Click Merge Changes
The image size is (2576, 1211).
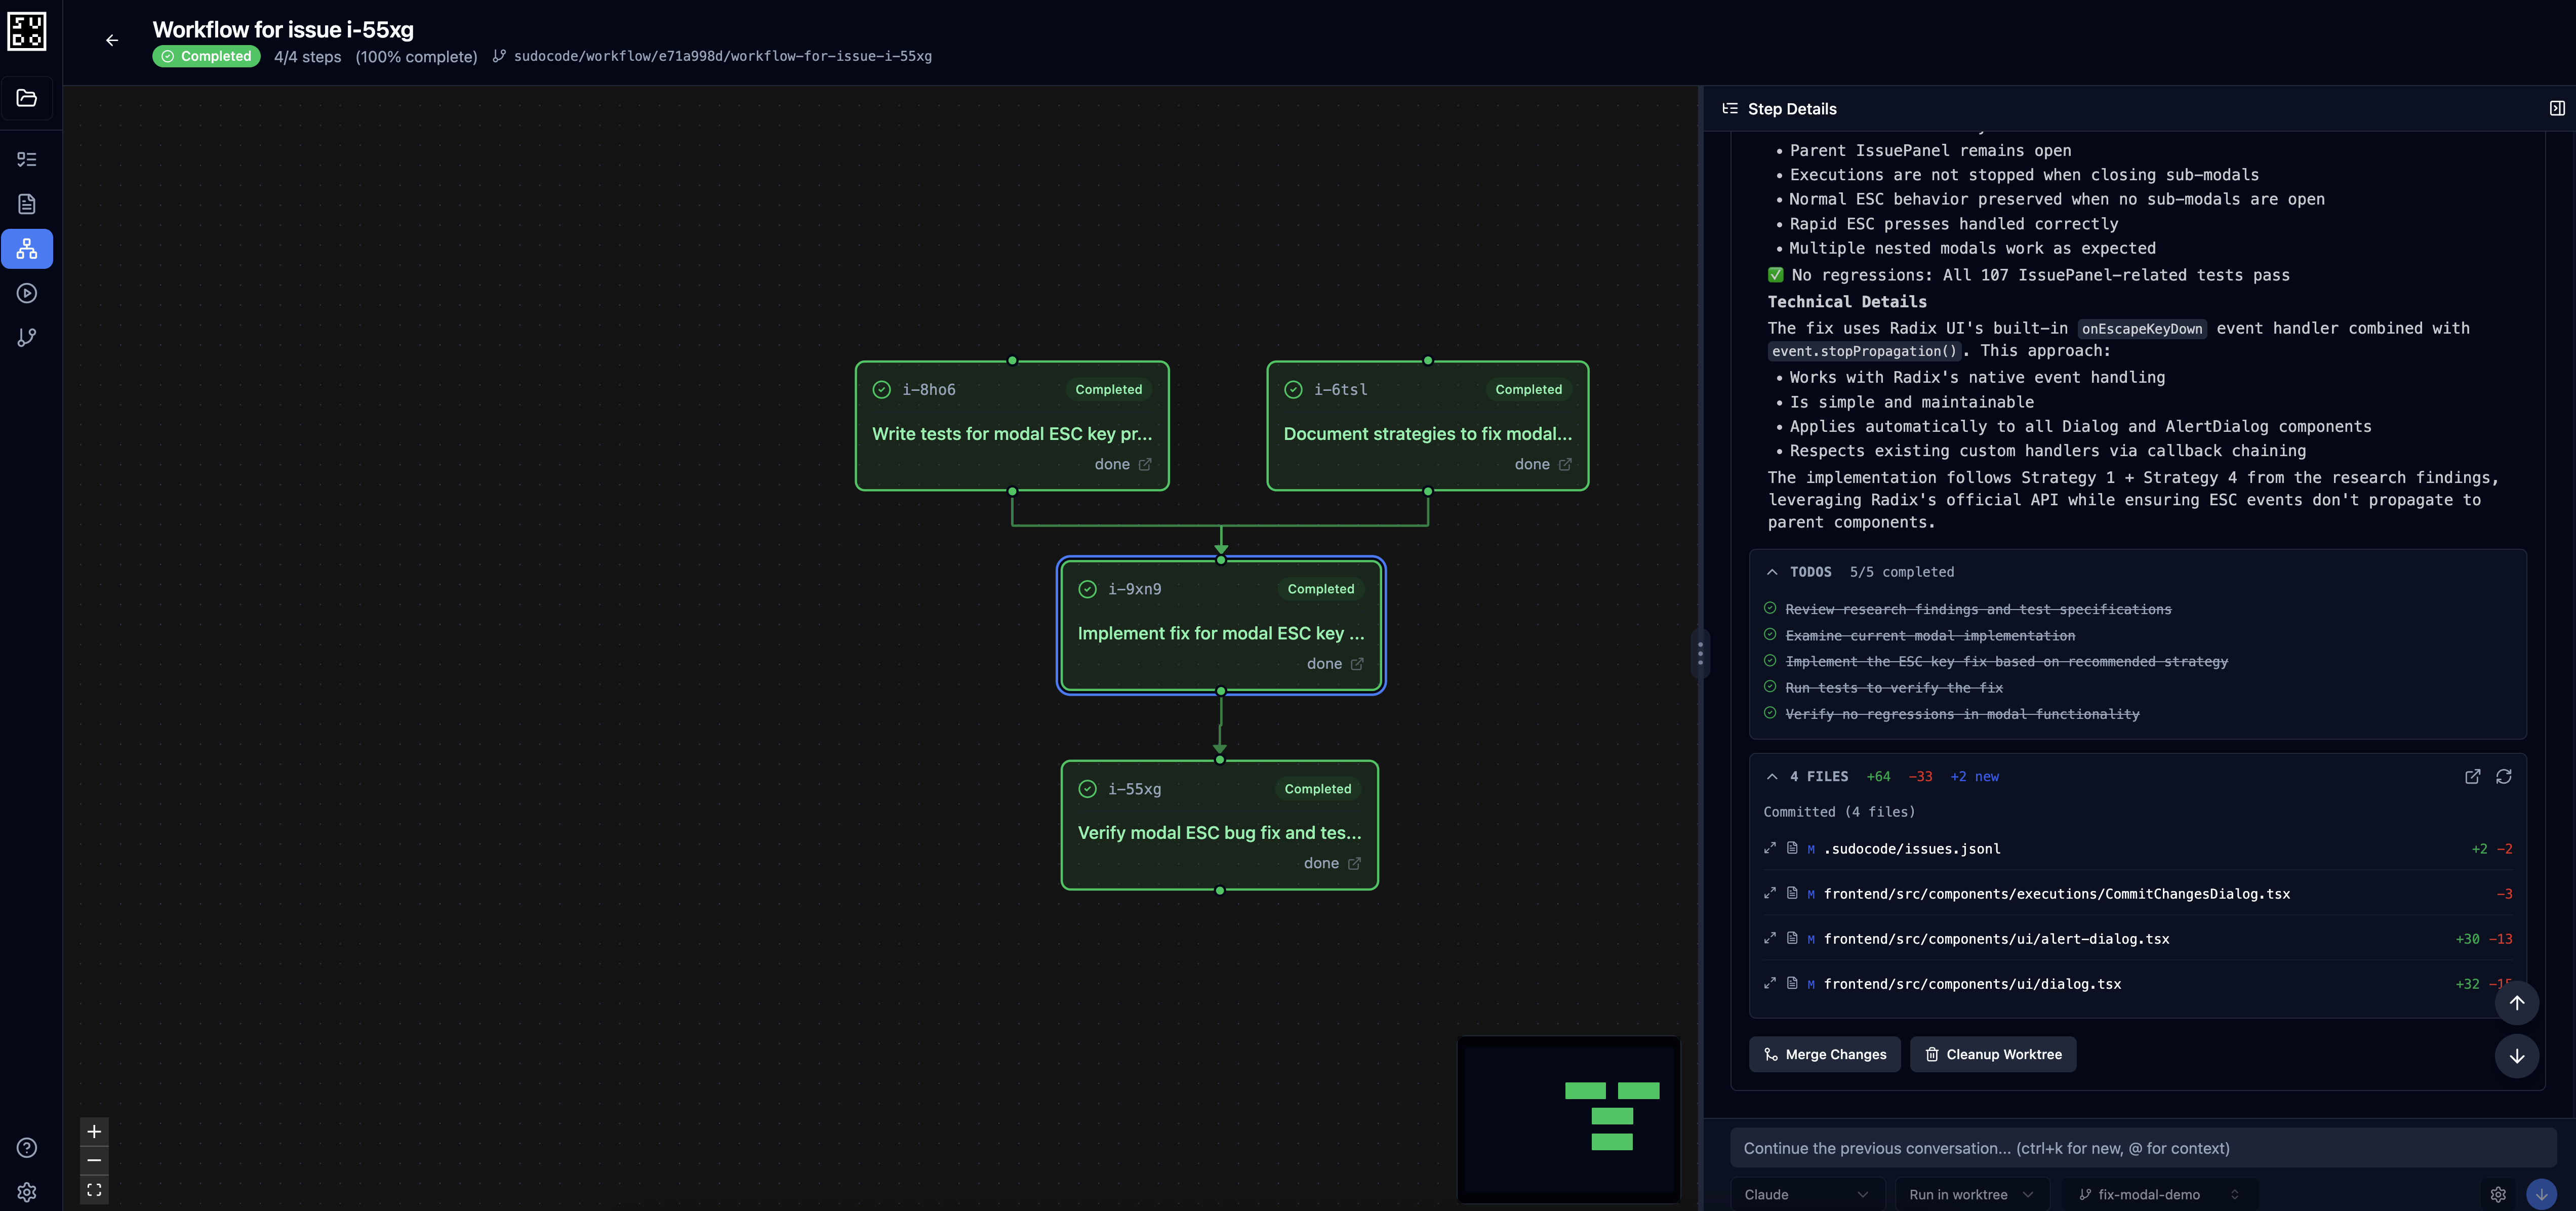1824,1054
